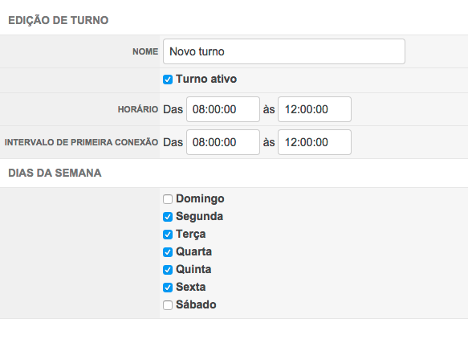Disable the Quarta checkbox
The width and height of the screenshot is (468, 347).
point(168,252)
